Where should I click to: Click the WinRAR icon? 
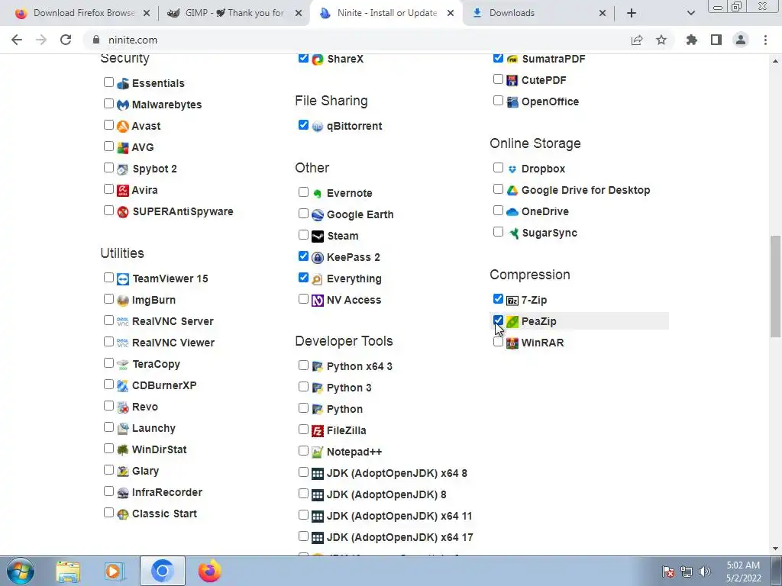click(x=512, y=343)
